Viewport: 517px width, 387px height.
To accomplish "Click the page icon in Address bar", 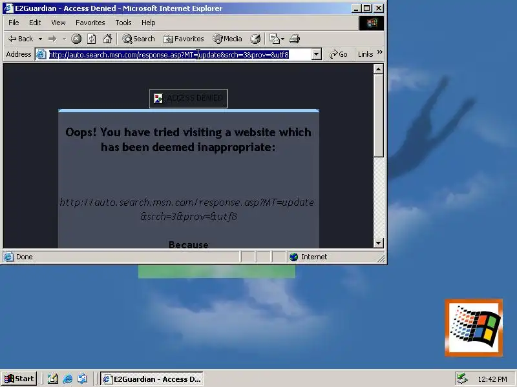I will coord(41,54).
